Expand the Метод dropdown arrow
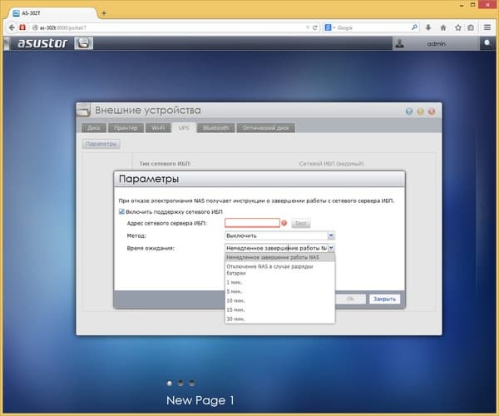Image resolution: width=499 pixels, height=416 pixels. 331,235
